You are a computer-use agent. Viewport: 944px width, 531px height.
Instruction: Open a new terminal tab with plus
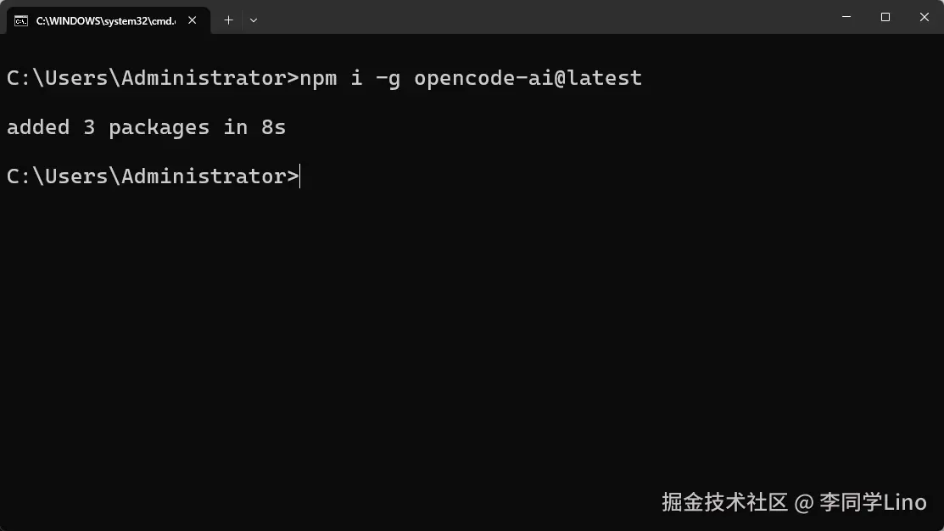228,20
